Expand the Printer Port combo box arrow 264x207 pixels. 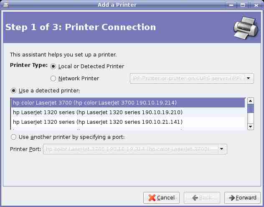(x=222, y=149)
